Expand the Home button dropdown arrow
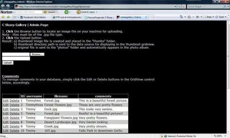The height and width of the screenshot is (138, 230). [185, 17]
